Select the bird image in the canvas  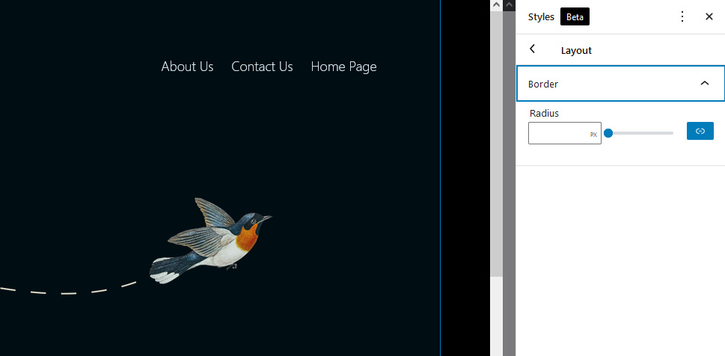pos(210,241)
